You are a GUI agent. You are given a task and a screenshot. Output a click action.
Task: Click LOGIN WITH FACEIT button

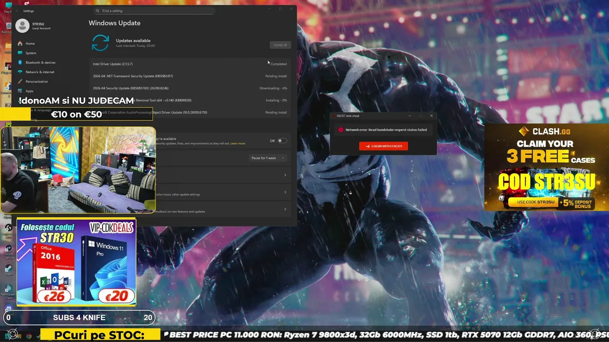point(383,146)
